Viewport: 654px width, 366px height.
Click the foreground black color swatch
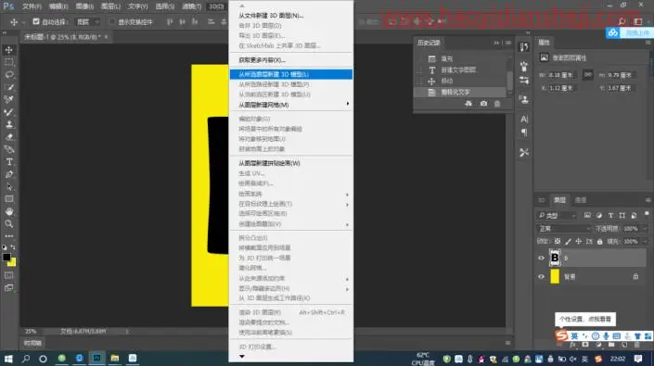point(6,257)
